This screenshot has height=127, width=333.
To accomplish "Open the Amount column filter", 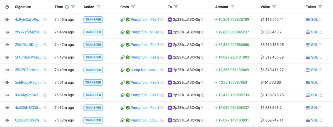I will 232,7.
